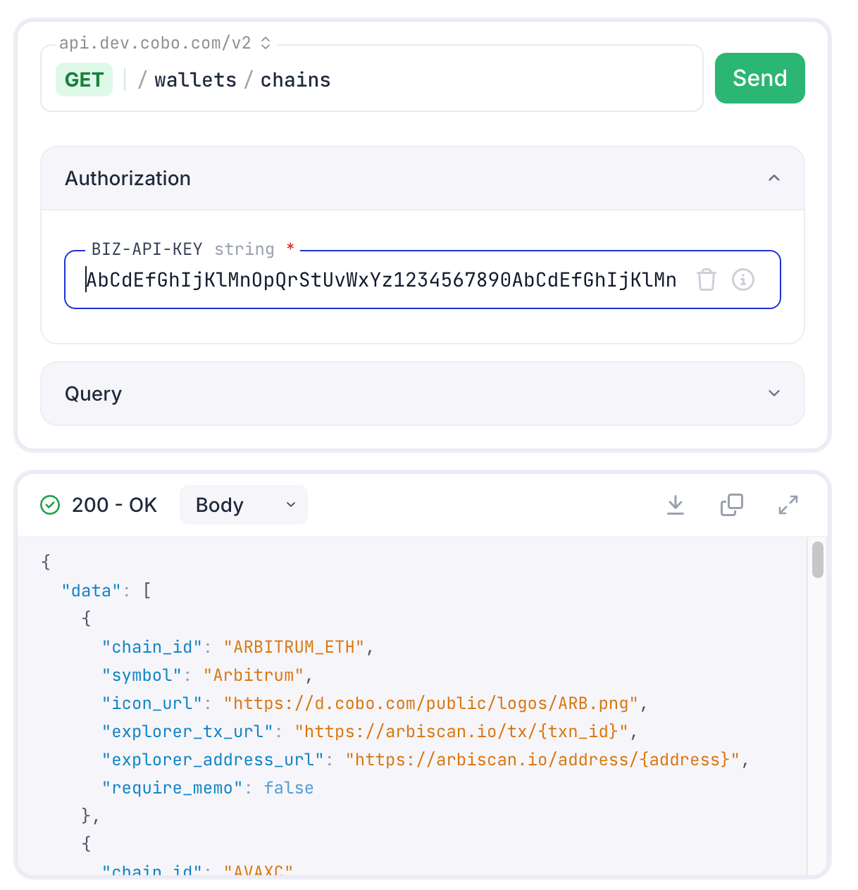858x890 pixels.
Task: Click the icon_url ARB.png link value
Action: tap(431, 703)
